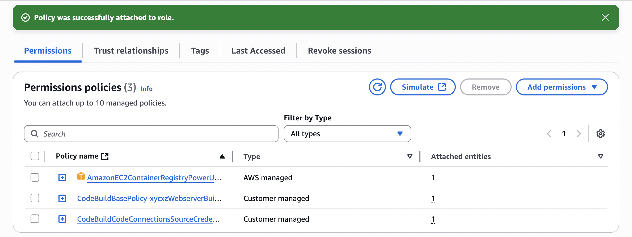Screen dimensions: 632x237
Task: Select the AmazonEC2ContainerRegistryPowerUser policy checkbox
Action: tap(35, 177)
